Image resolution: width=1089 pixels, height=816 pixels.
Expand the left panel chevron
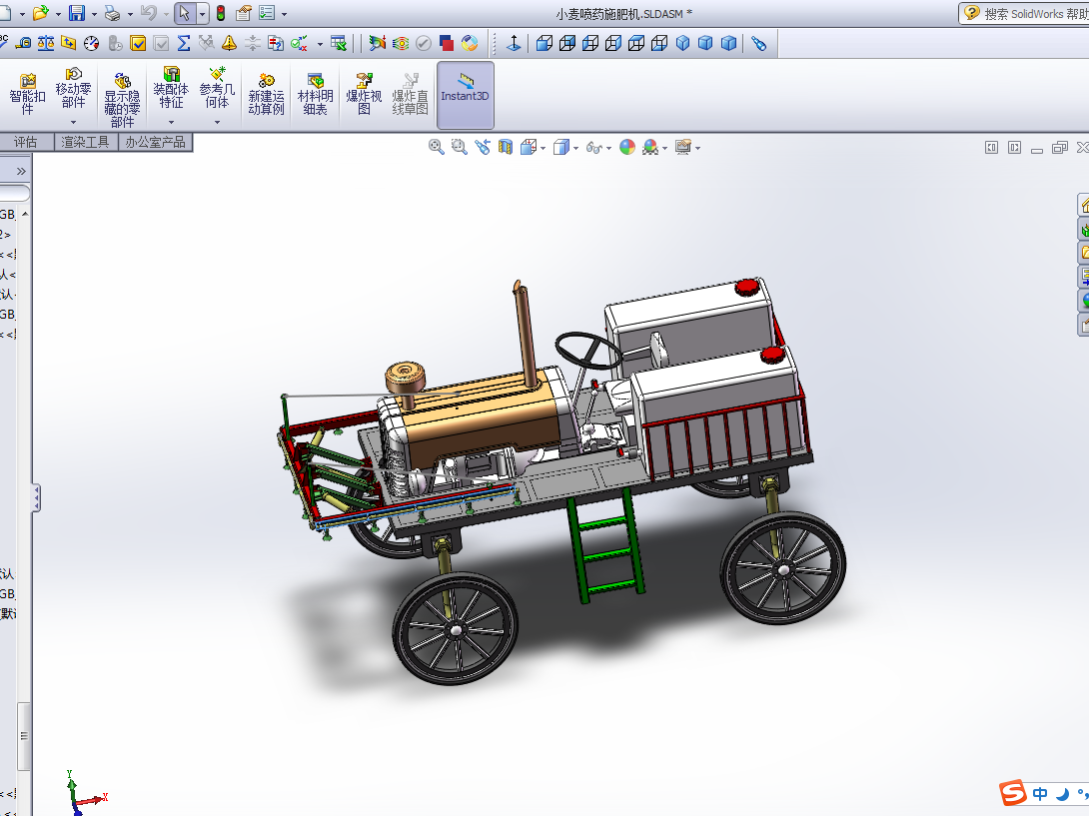coord(21,171)
